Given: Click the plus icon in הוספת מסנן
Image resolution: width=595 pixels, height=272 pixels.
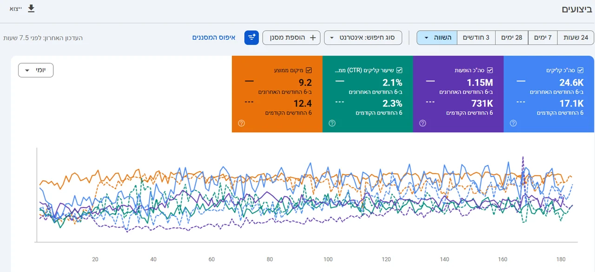Looking at the screenshot, I should pos(313,38).
